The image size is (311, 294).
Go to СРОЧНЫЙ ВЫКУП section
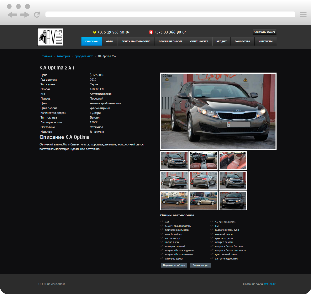[x=170, y=41]
